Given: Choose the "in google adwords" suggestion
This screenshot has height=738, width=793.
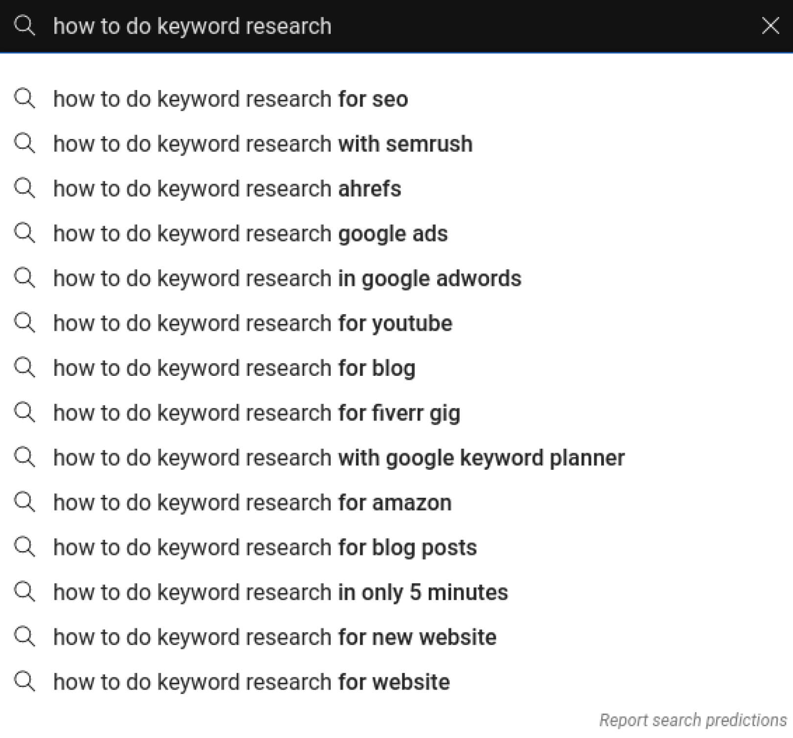Looking at the screenshot, I should click(x=287, y=278).
